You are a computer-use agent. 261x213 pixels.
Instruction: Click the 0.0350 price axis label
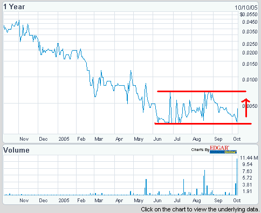(x=250, y=32)
